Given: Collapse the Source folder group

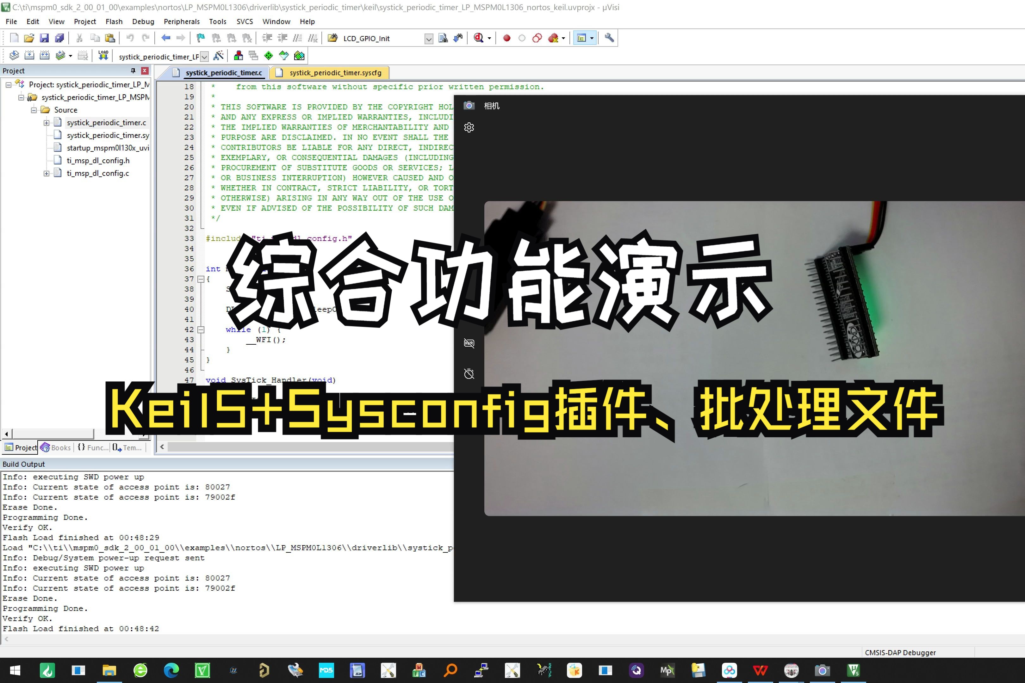Looking at the screenshot, I should (x=34, y=110).
